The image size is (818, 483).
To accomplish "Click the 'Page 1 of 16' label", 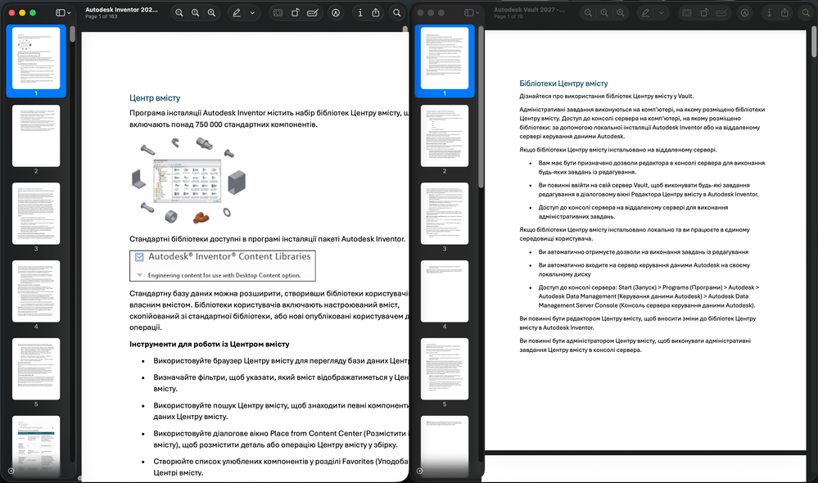I will [x=508, y=16].
